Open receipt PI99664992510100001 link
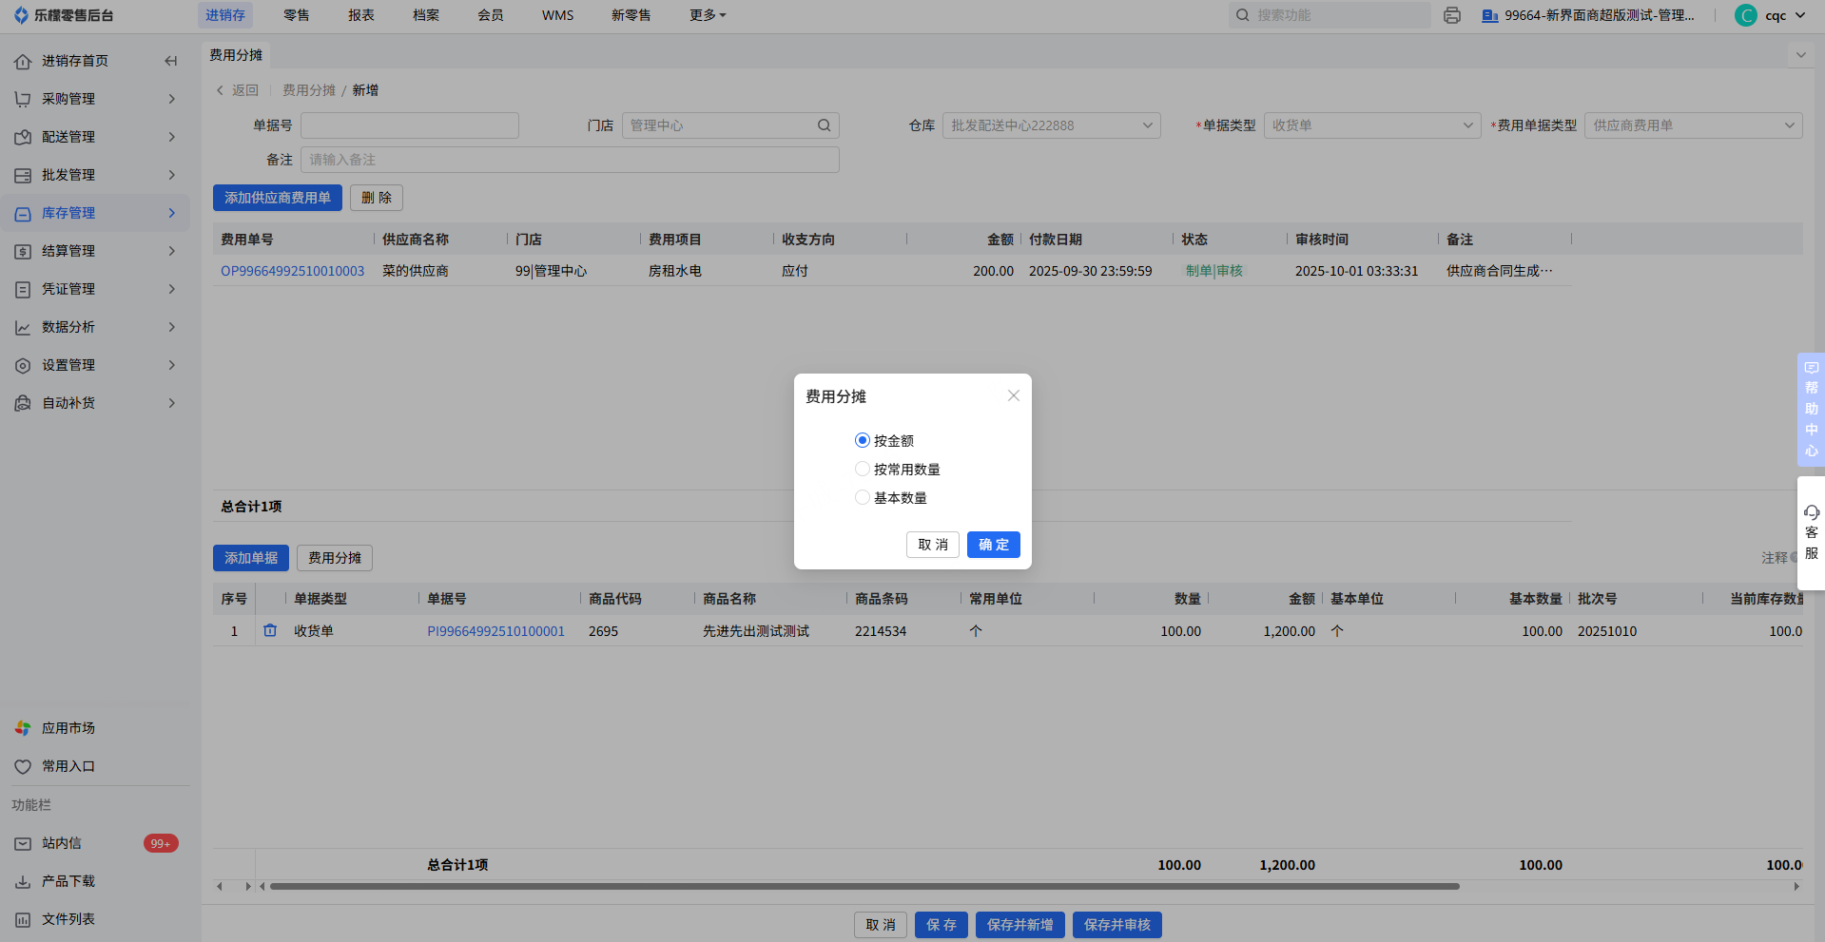The height and width of the screenshot is (942, 1825). (496, 631)
